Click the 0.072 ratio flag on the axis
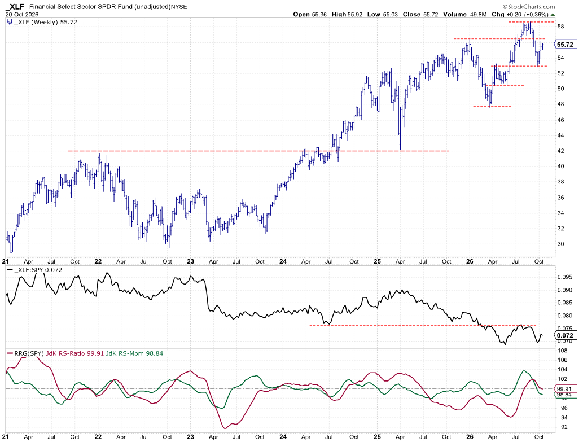Image resolution: width=583 pixels, height=442 pixels. [x=565, y=335]
